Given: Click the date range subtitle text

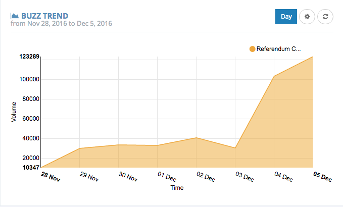Looking at the screenshot, I should pyautogui.click(x=61, y=23).
